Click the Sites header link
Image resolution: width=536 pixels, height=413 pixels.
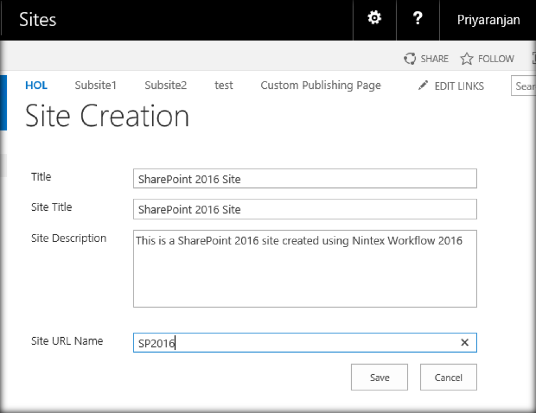click(x=38, y=20)
